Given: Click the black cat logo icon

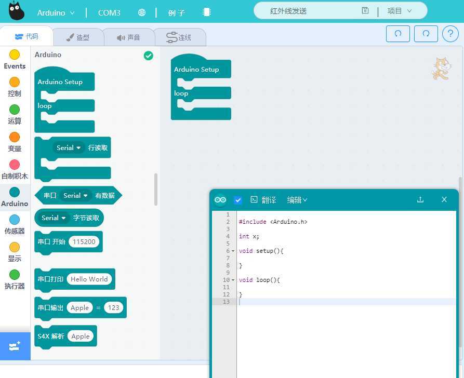Looking at the screenshot, I should point(16,11).
